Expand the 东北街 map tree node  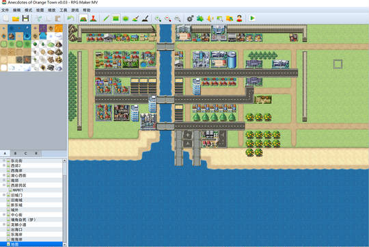4,161
